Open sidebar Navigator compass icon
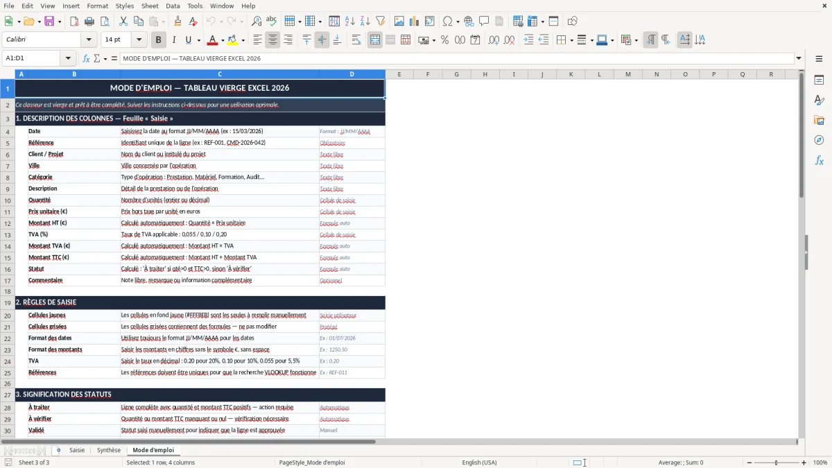This screenshot has height=468, width=832. click(819, 140)
